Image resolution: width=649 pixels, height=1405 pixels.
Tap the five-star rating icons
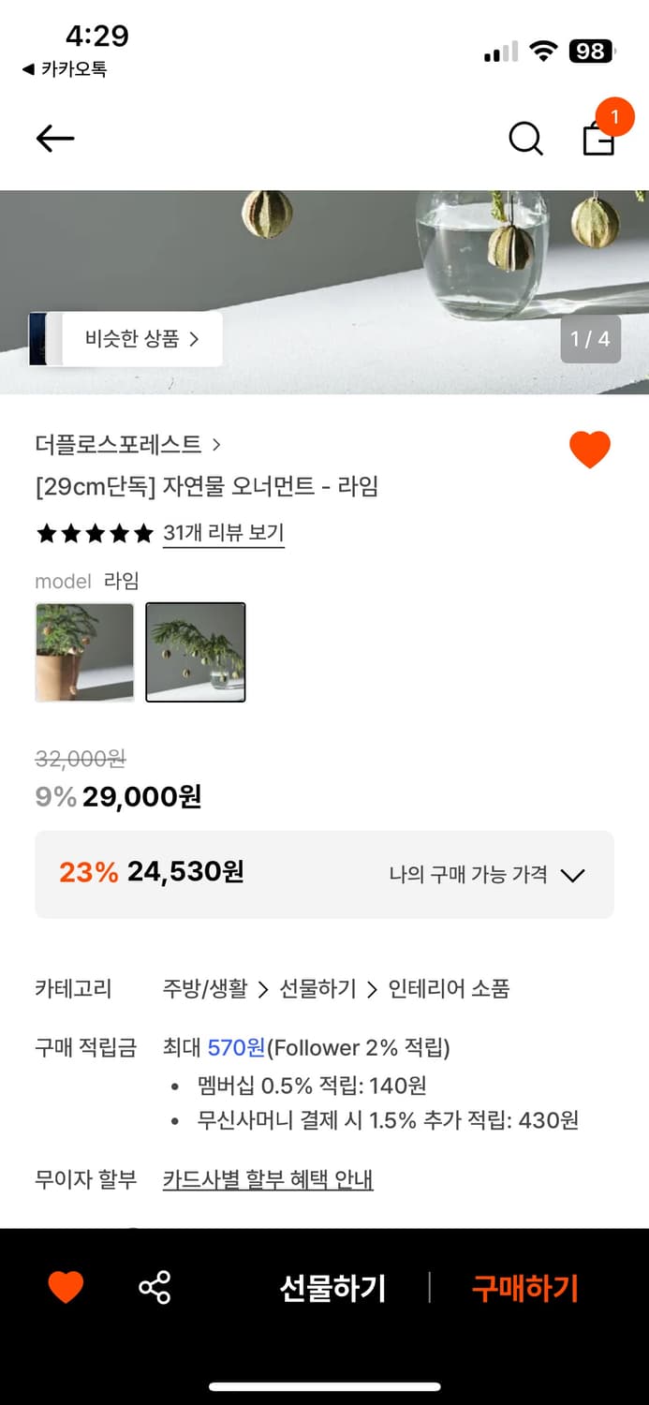tap(94, 533)
